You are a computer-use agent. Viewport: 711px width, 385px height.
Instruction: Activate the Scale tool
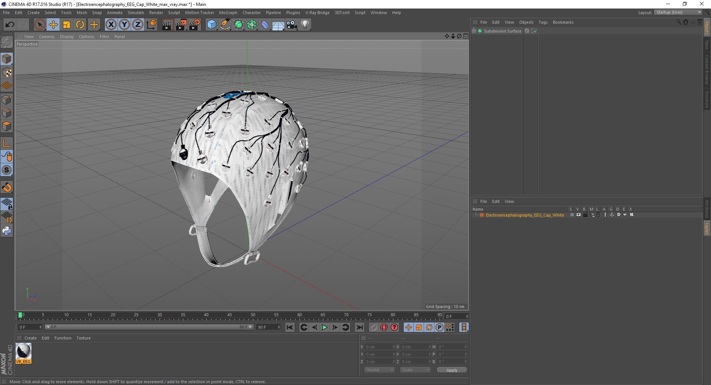(x=67, y=25)
